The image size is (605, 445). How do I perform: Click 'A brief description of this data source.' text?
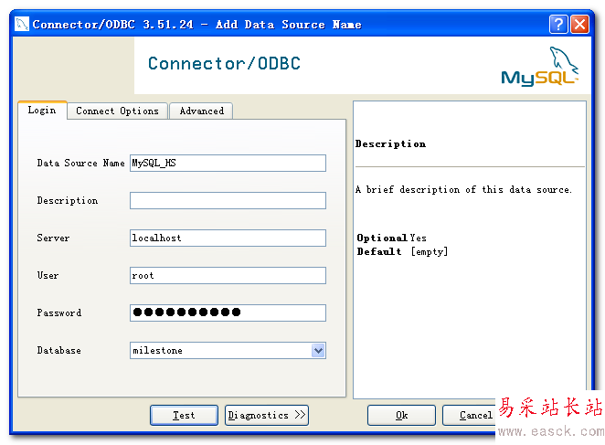pyautogui.click(x=463, y=189)
